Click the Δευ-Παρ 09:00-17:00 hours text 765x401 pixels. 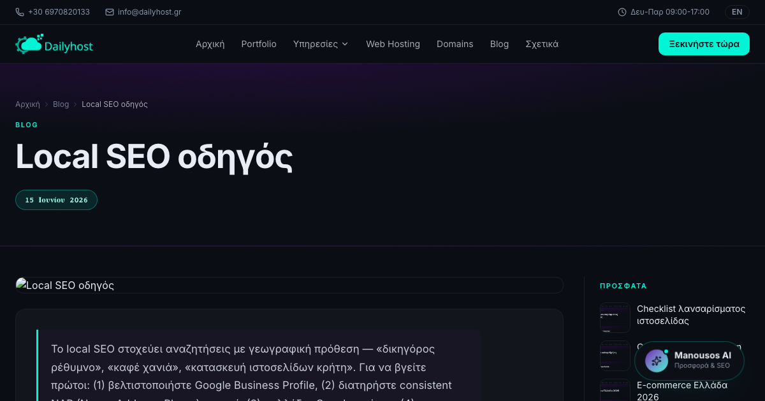[670, 12]
